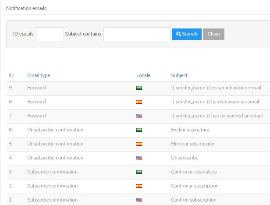This screenshot has height=205, width=270.
Task: Focus the Subject contains input field
Action: coord(137,34)
